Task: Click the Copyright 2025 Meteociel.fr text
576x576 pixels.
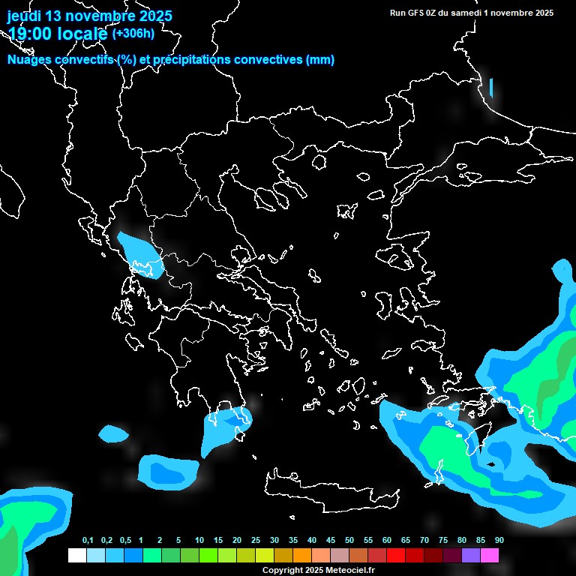Action: [x=318, y=570]
